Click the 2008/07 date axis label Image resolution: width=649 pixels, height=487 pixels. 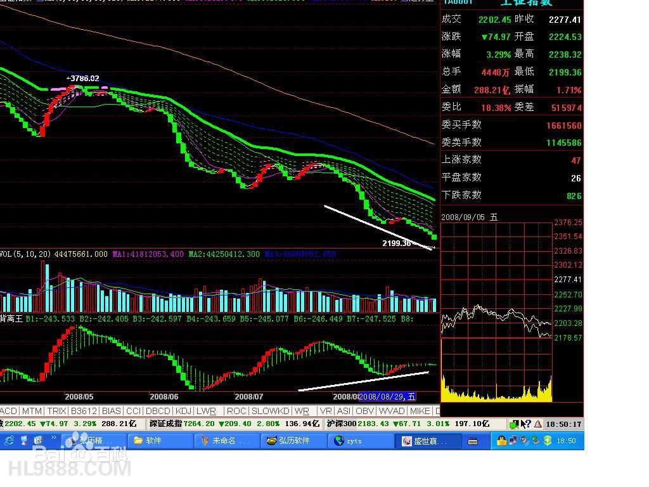pos(248,397)
